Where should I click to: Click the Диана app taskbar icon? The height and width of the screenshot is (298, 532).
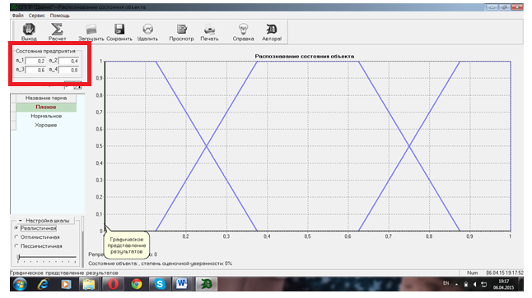tap(206, 284)
